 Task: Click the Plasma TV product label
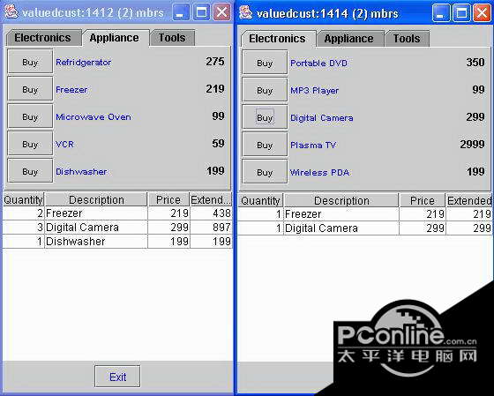313,146
